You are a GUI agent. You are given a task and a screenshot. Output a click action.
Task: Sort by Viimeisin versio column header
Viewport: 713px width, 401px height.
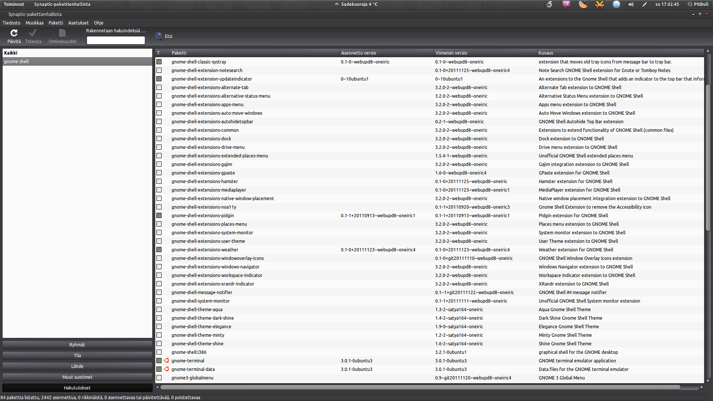451,53
